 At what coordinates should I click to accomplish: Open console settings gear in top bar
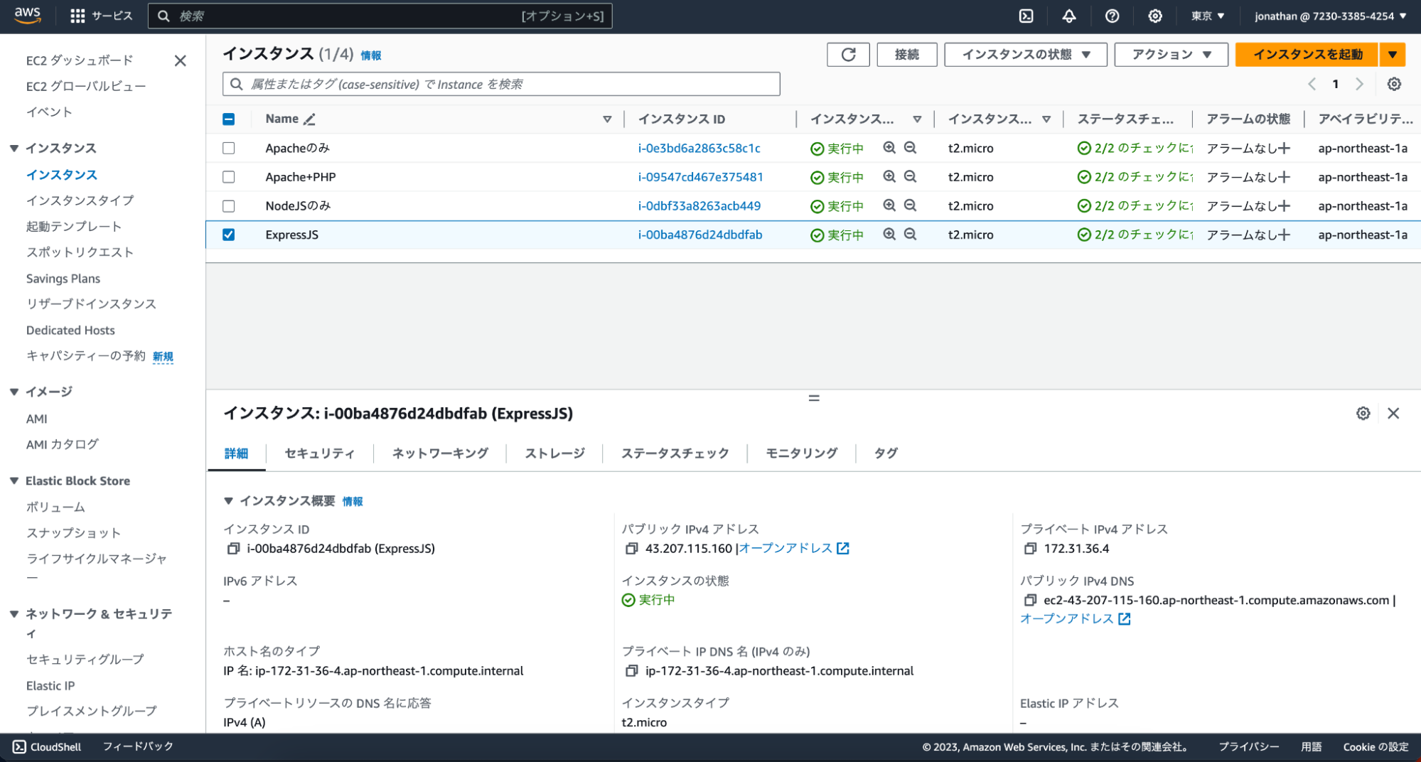[1155, 16]
